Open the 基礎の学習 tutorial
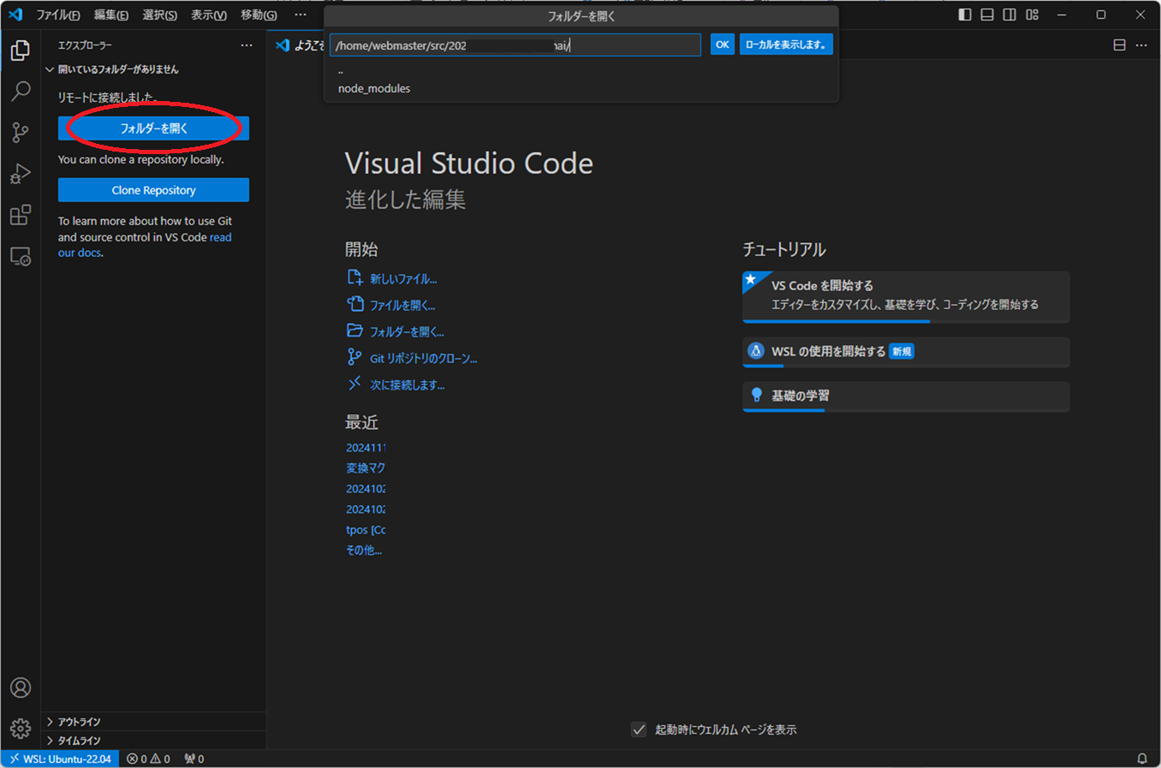1161x768 pixels. [906, 396]
